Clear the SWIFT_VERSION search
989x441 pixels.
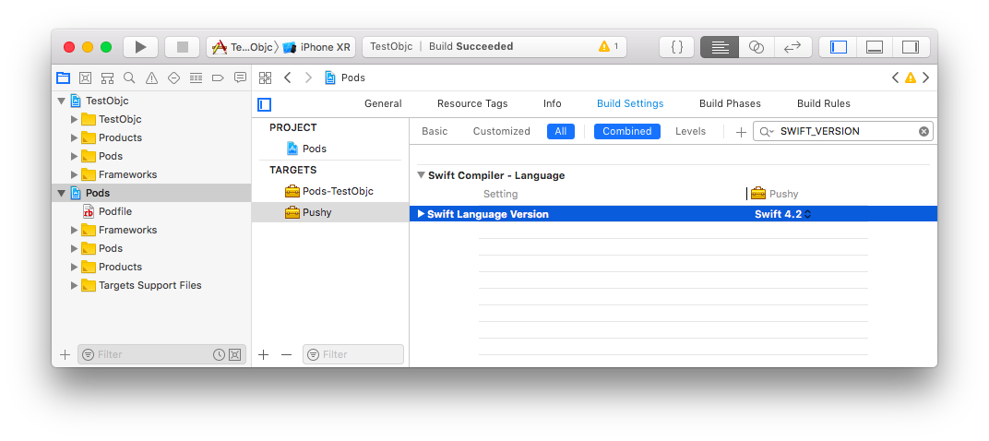pyautogui.click(x=923, y=131)
